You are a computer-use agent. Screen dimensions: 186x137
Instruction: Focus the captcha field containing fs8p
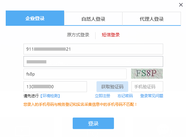pyautogui.click(x=75, y=74)
